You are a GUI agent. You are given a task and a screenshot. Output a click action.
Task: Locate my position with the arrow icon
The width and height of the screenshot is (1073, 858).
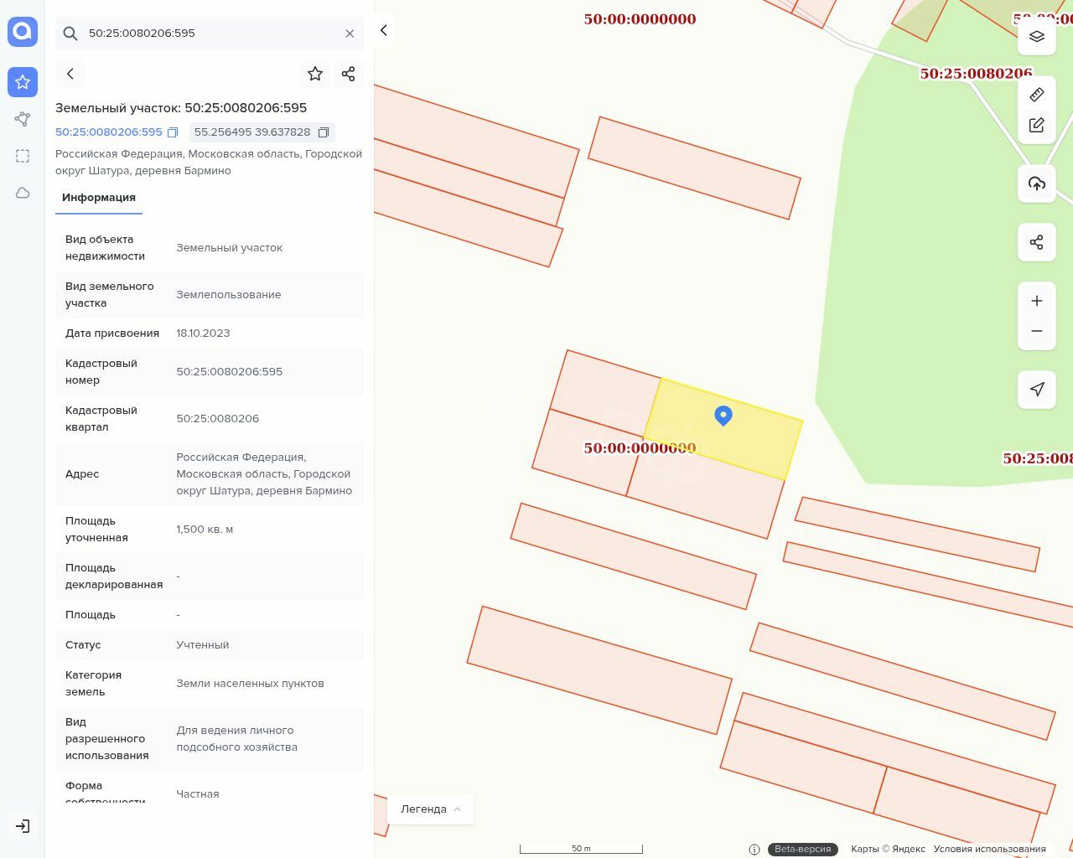tap(1036, 389)
